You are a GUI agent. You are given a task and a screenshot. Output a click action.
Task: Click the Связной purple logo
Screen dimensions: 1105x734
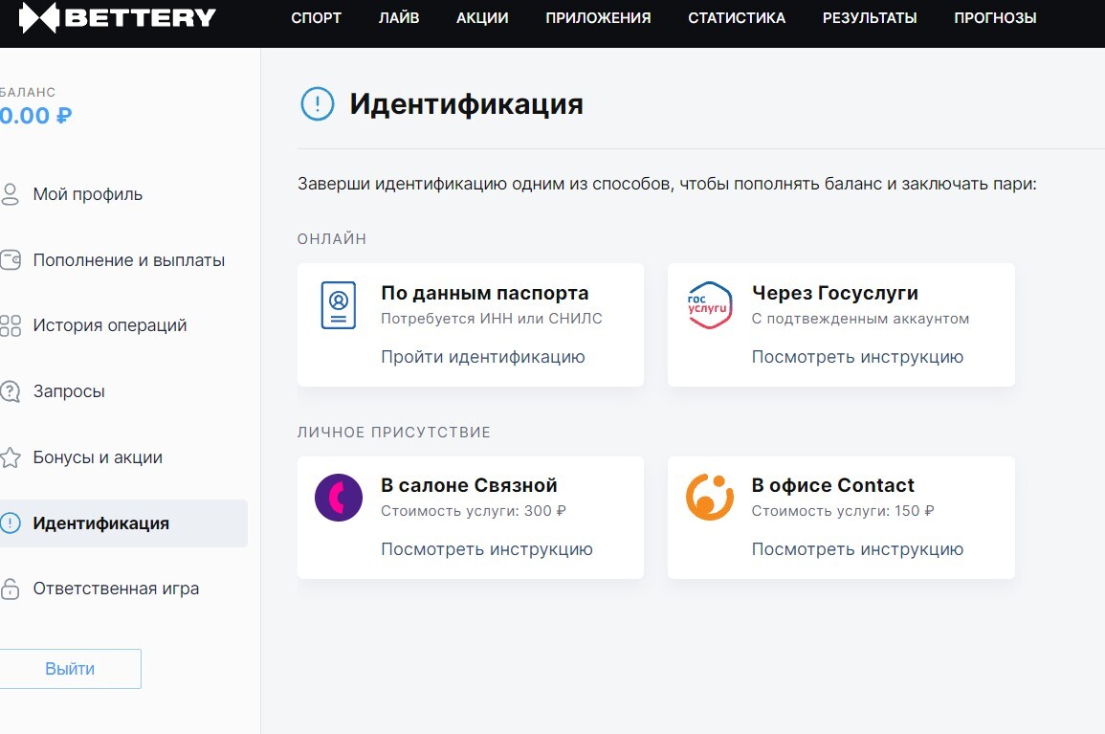tap(339, 497)
